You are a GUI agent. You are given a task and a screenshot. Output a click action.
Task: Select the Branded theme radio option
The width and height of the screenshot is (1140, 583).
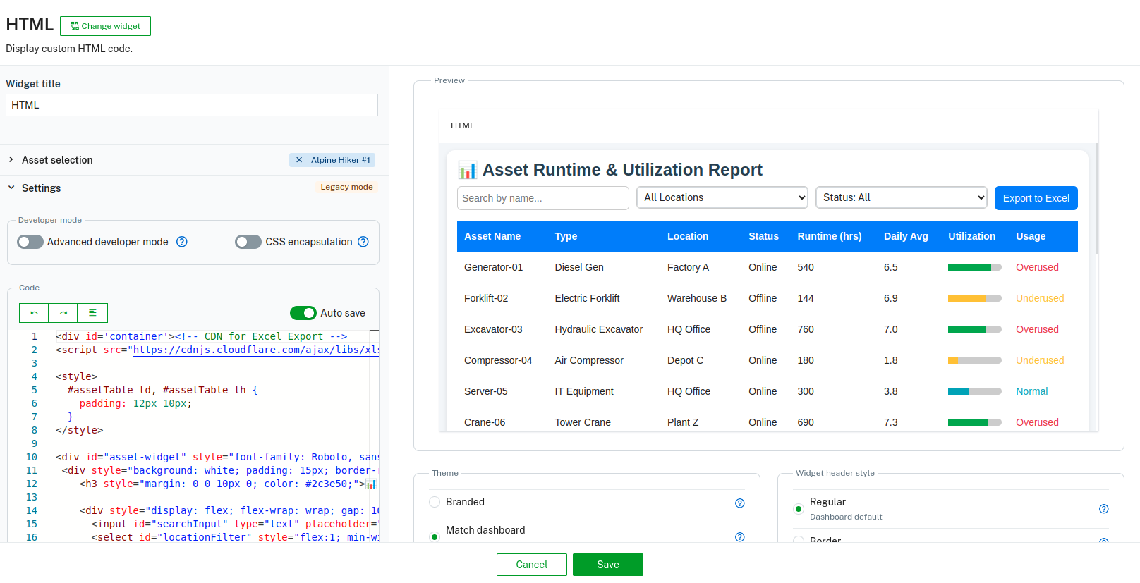click(435, 502)
